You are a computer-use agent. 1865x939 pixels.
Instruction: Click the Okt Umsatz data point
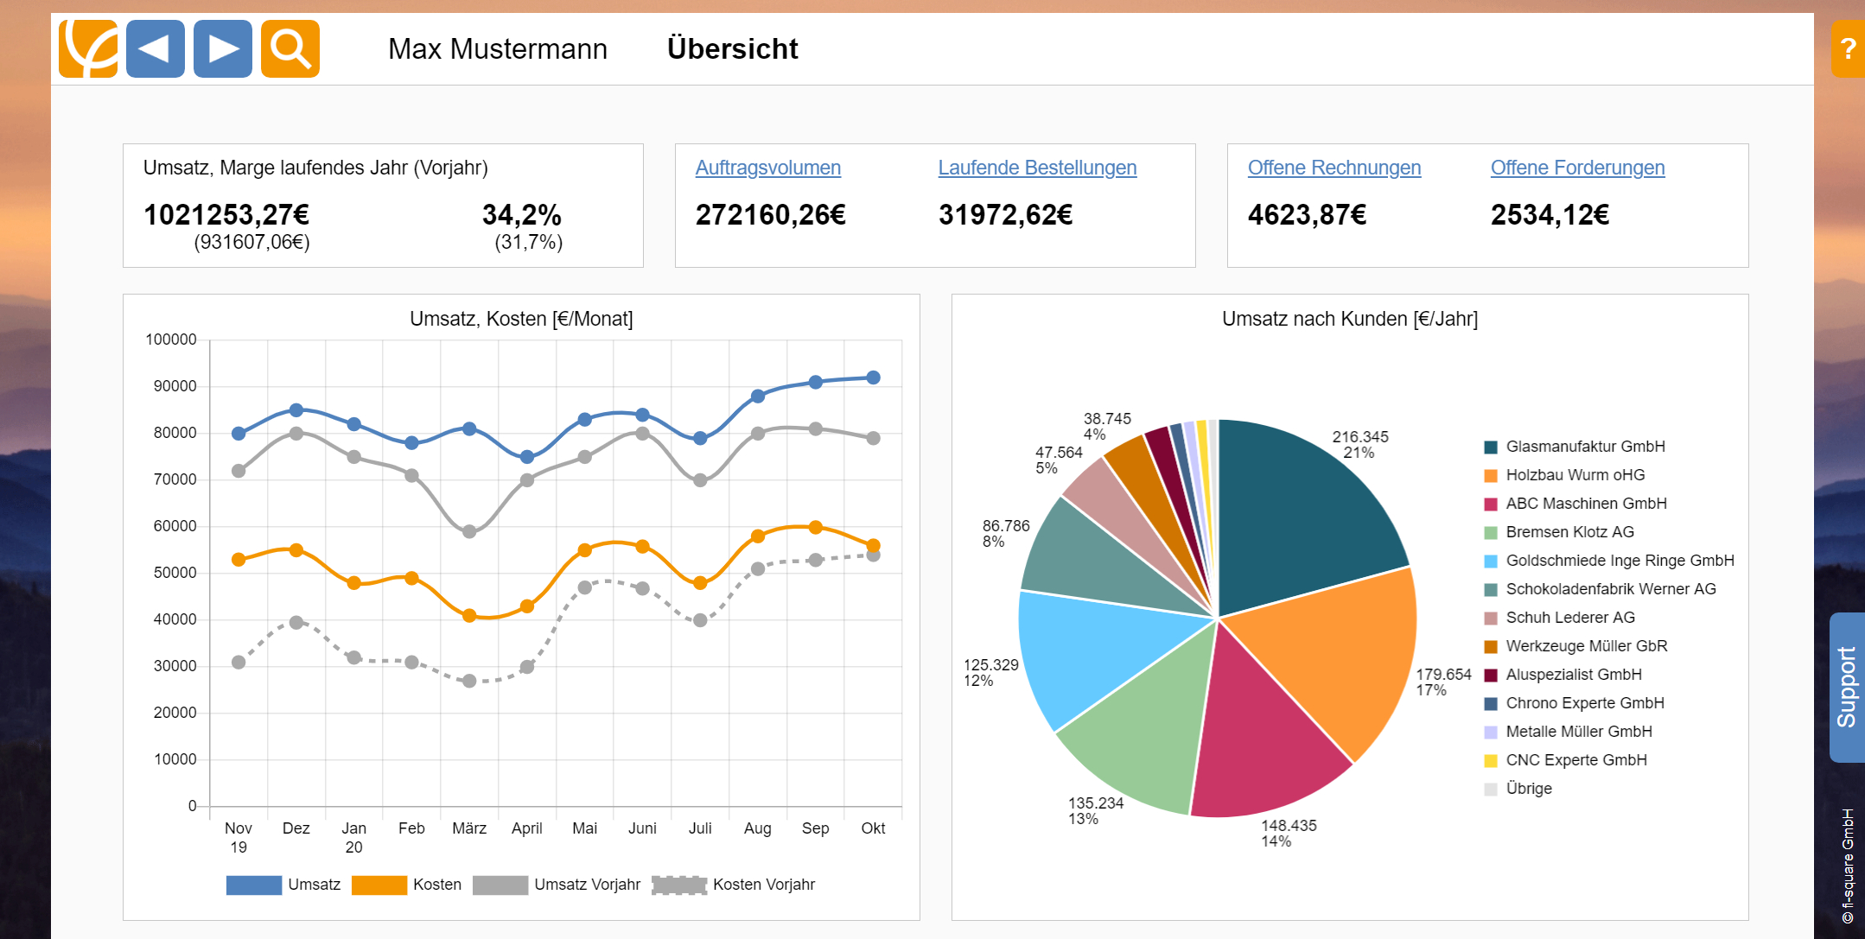873,378
